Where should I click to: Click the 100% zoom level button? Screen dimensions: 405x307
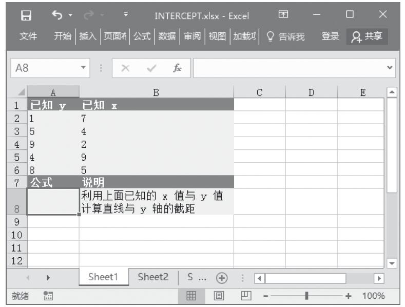(372, 296)
